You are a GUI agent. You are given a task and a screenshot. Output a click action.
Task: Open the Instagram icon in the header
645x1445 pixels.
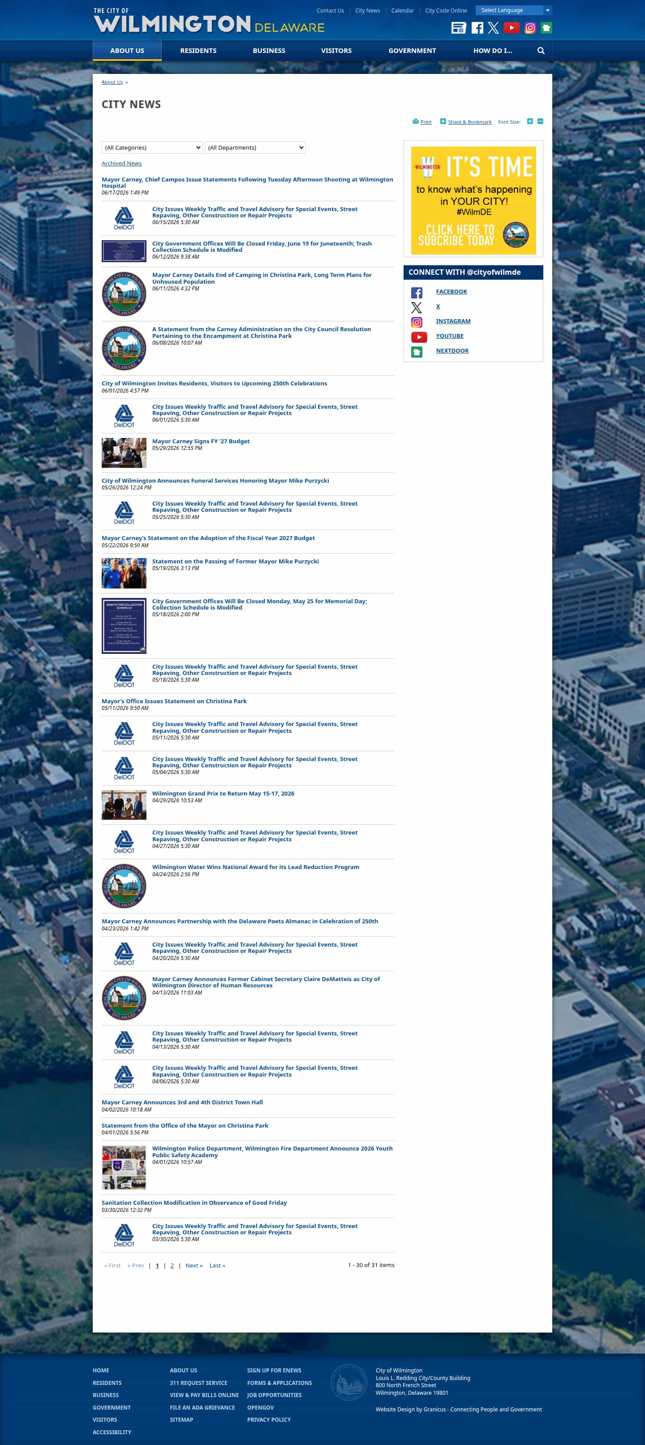[x=530, y=28]
